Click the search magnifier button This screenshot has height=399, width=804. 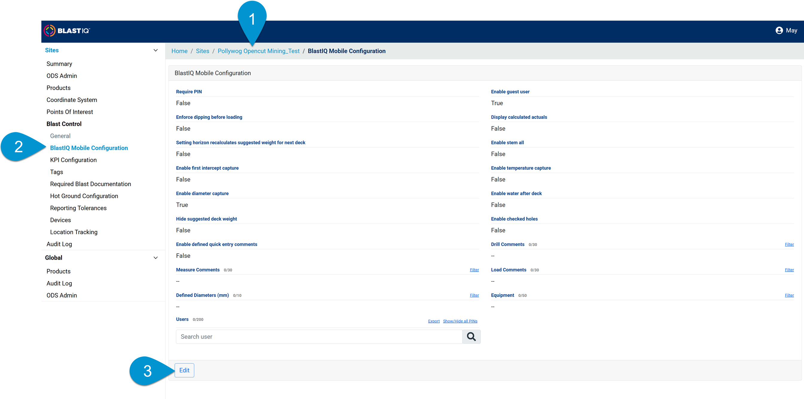coord(471,336)
